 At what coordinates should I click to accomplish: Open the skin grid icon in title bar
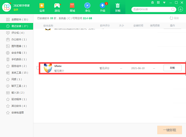(158, 3)
